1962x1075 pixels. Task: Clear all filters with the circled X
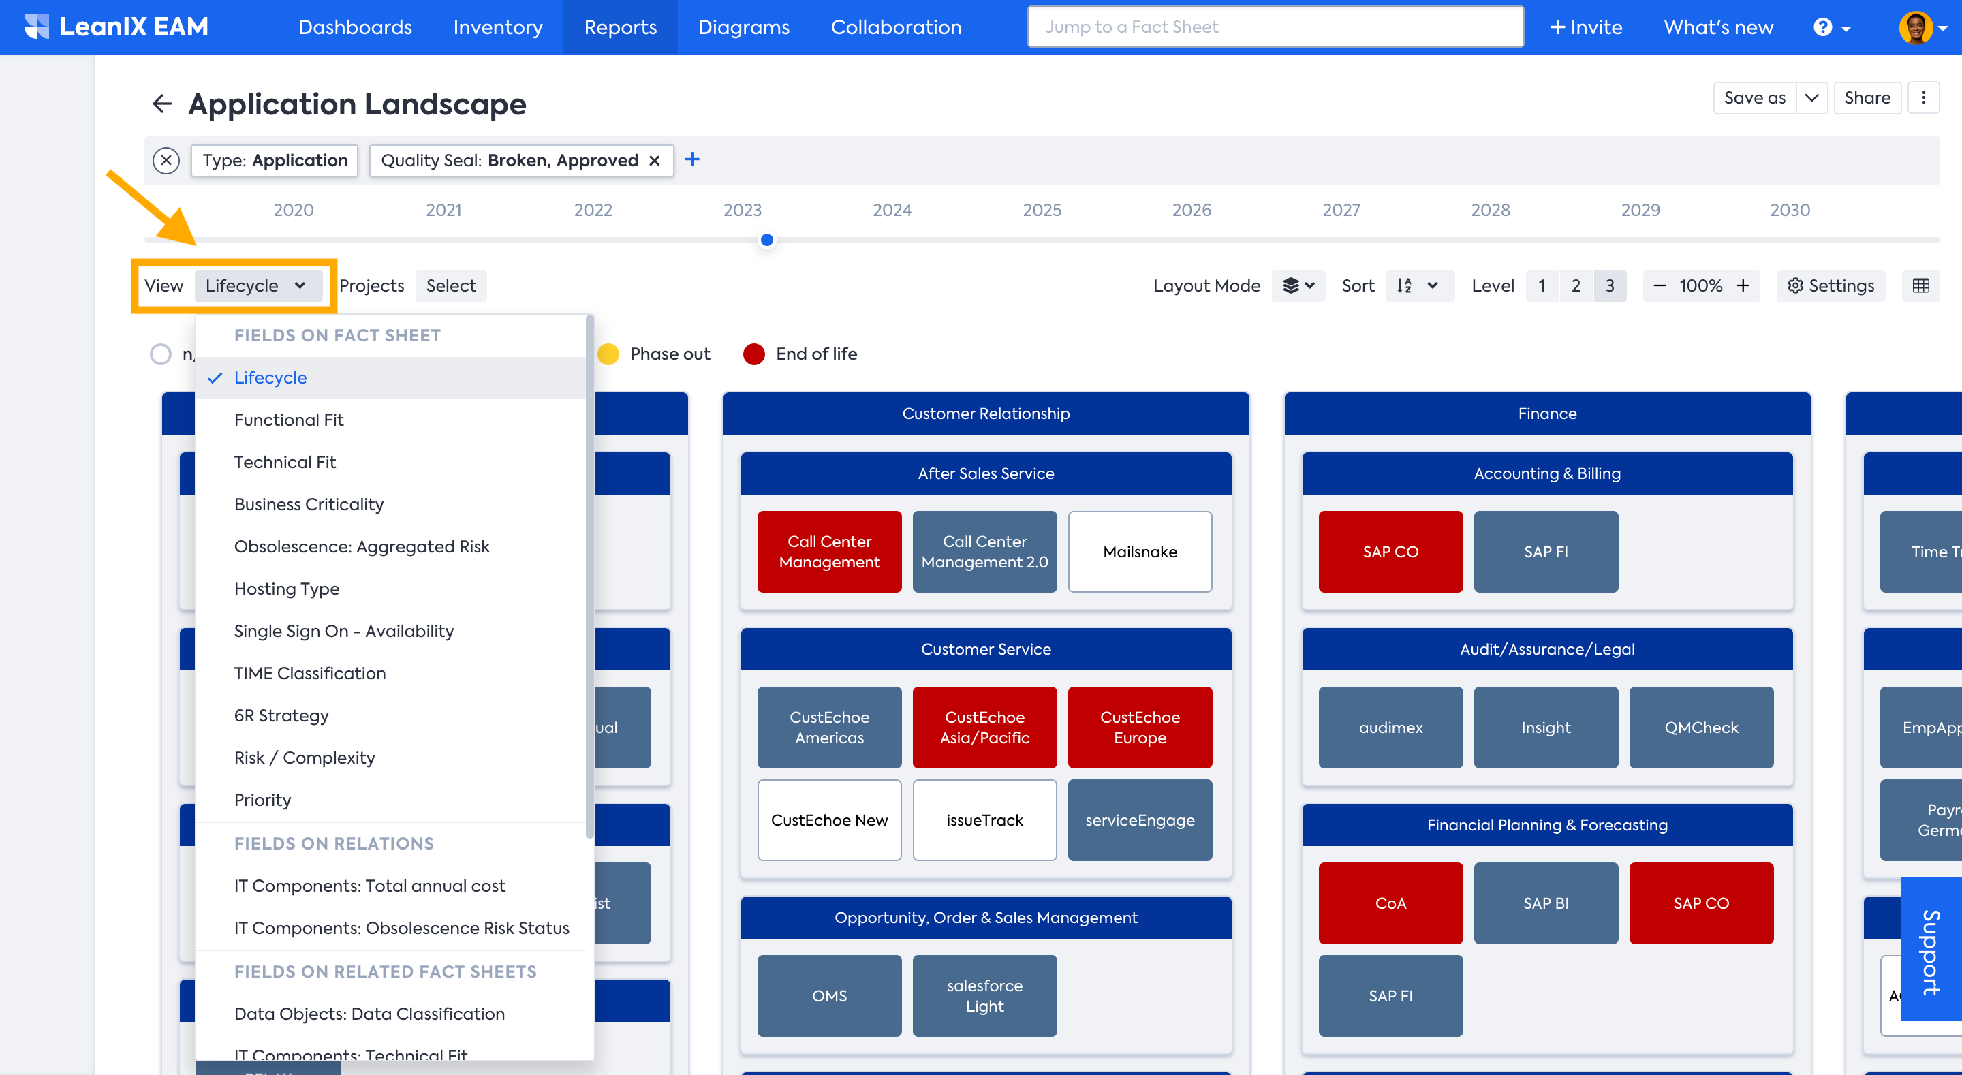(x=166, y=160)
